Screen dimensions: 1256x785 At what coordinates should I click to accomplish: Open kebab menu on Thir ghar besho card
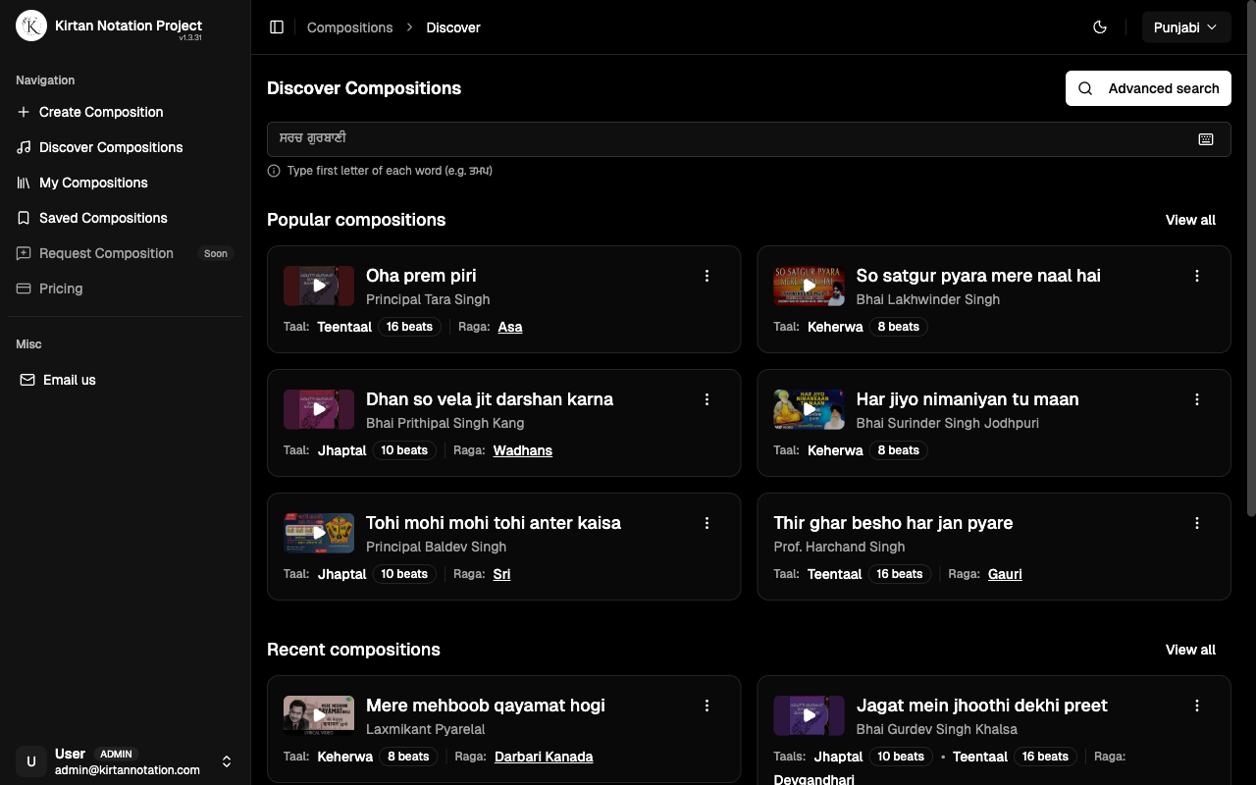(1197, 523)
